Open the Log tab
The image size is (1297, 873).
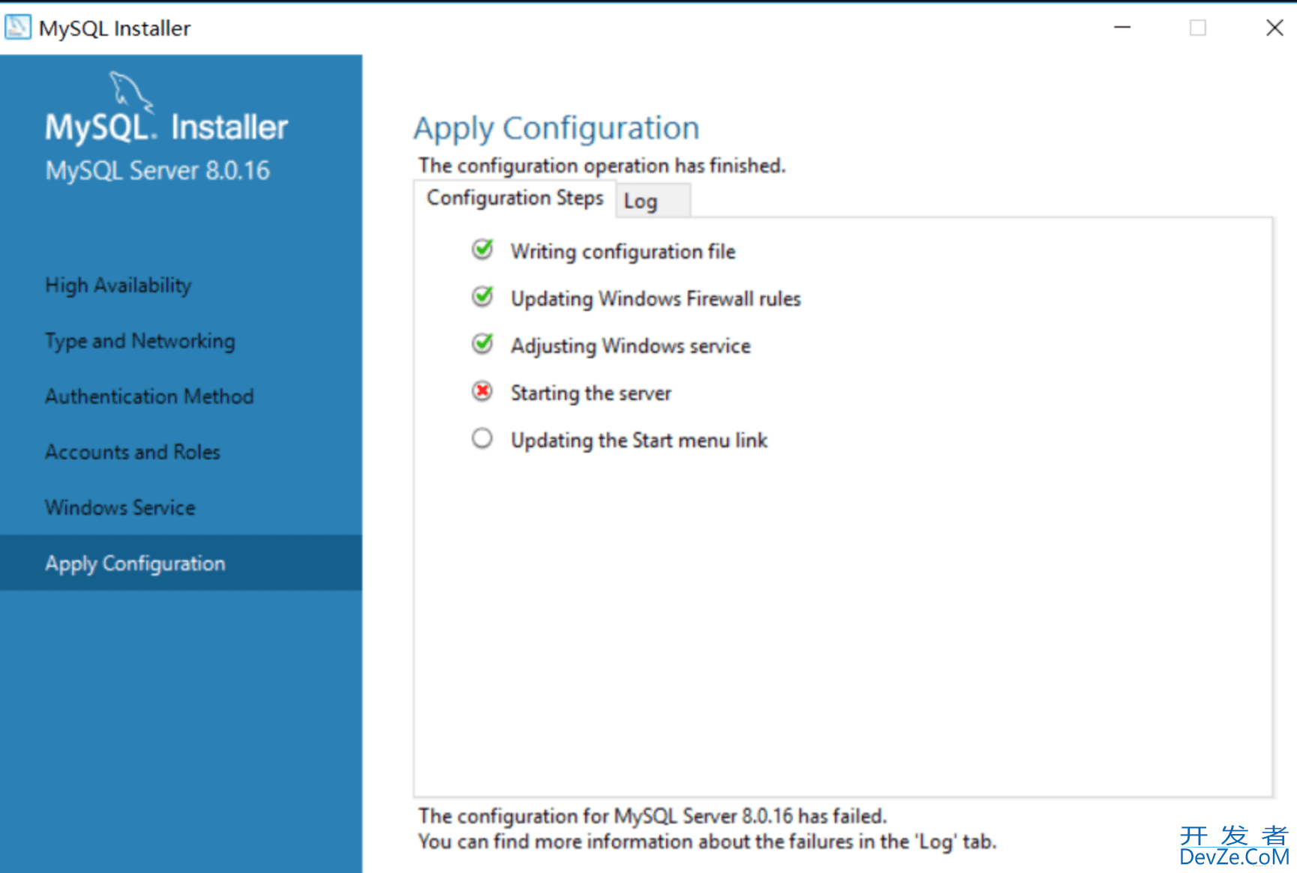tap(641, 201)
